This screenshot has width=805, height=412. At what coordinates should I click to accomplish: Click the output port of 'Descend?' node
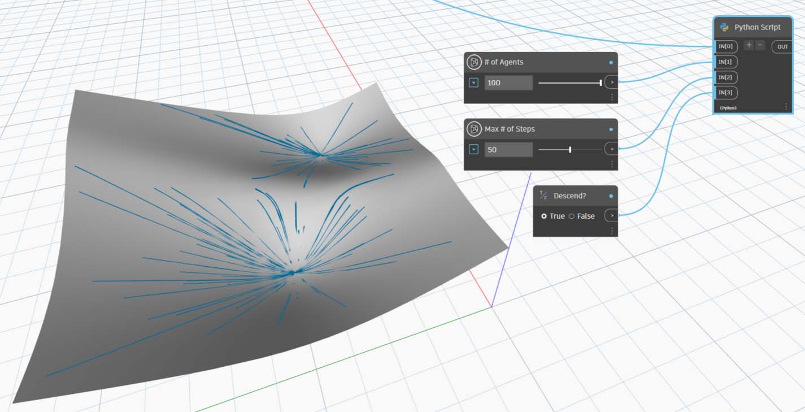click(x=611, y=216)
